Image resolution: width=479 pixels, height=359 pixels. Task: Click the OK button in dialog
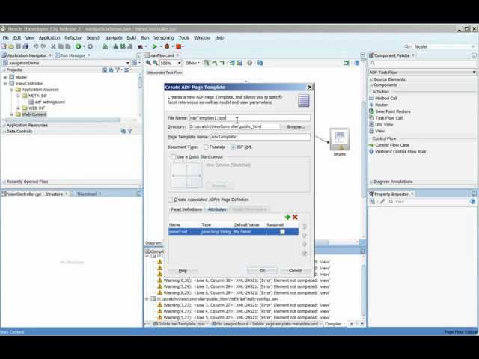click(x=262, y=271)
